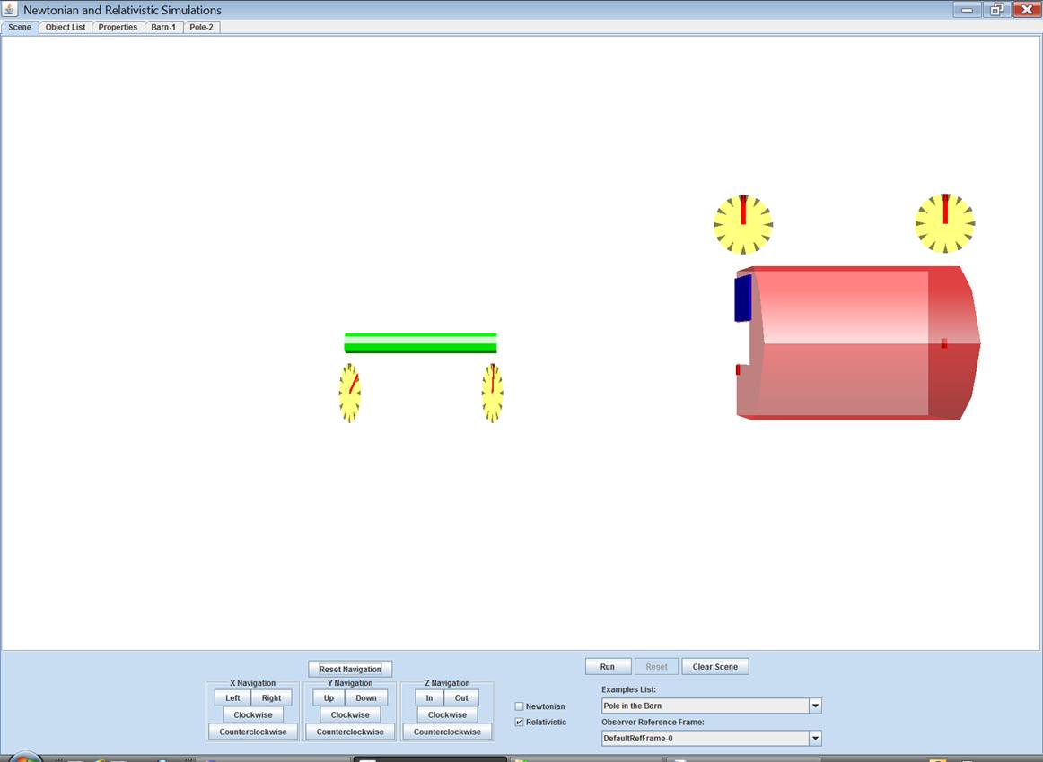Open the Properties tab
1043x762 pixels.
tap(118, 27)
